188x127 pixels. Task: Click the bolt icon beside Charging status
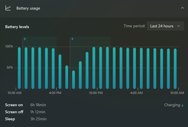click(x=182, y=106)
